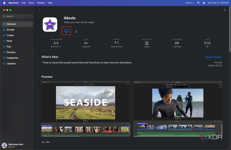Click the App Store search field
Viewport: 231px width, 150px height.
click(x=17, y=16)
